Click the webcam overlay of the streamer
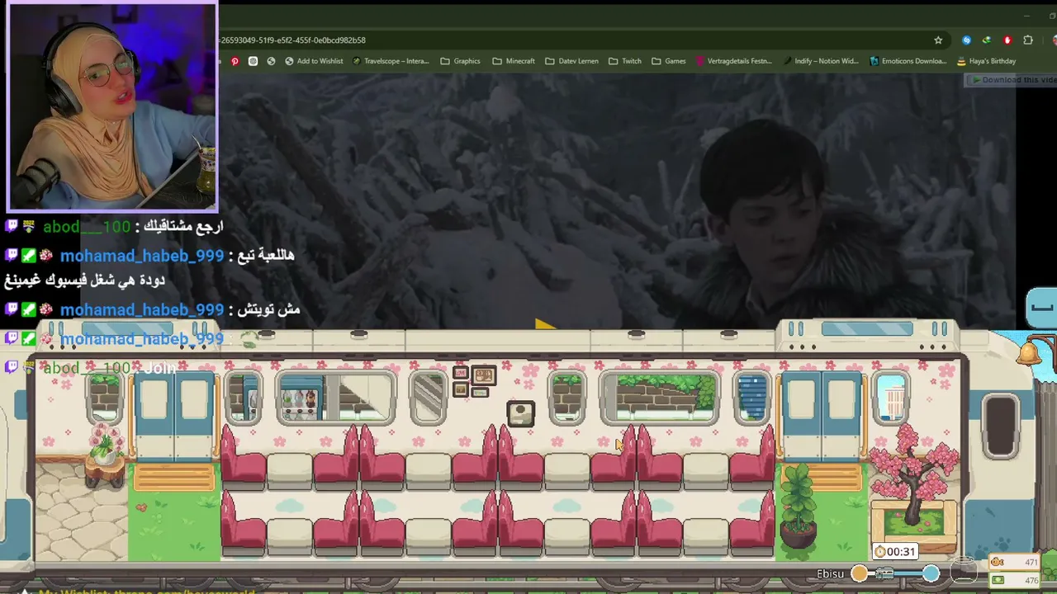The image size is (1057, 594). pos(112,106)
